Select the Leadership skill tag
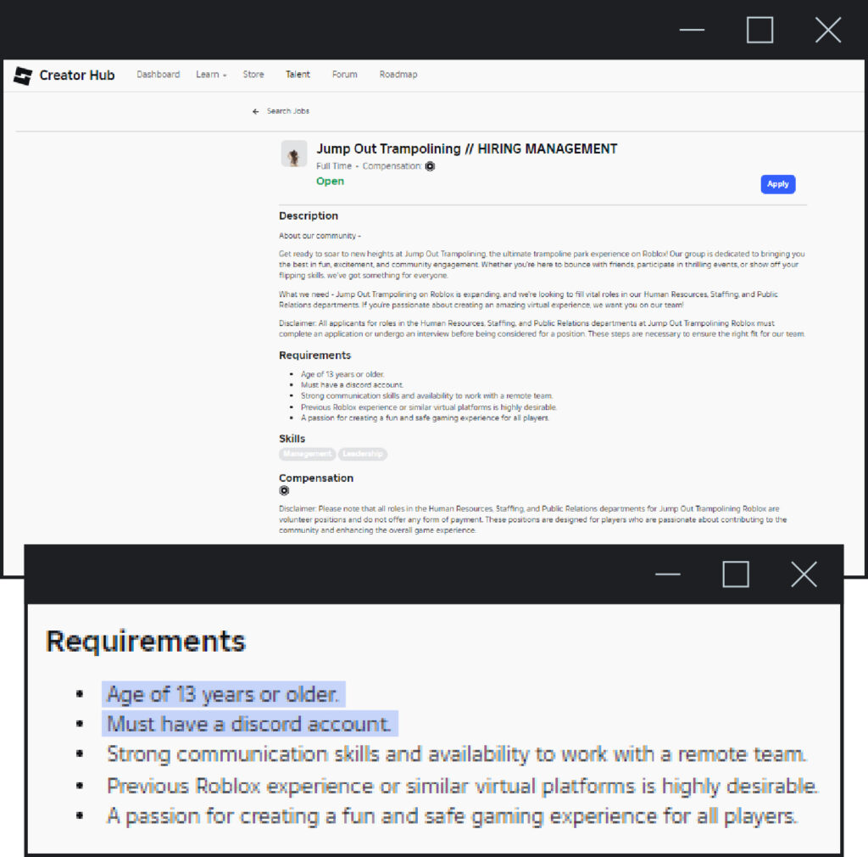 tap(363, 454)
